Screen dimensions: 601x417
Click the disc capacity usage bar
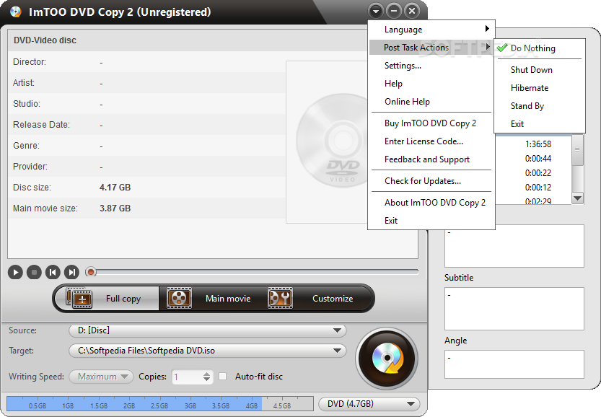tap(160, 404)
